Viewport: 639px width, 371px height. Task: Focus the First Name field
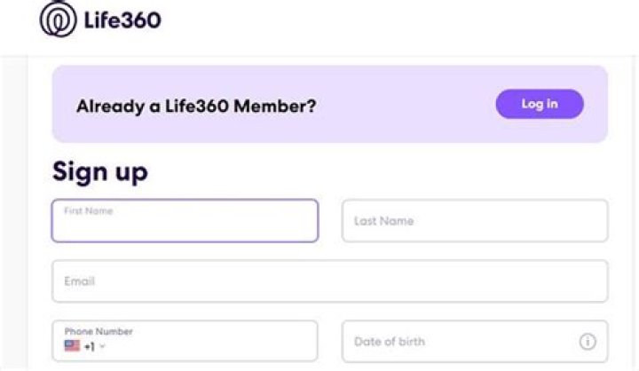pos(185,227)
